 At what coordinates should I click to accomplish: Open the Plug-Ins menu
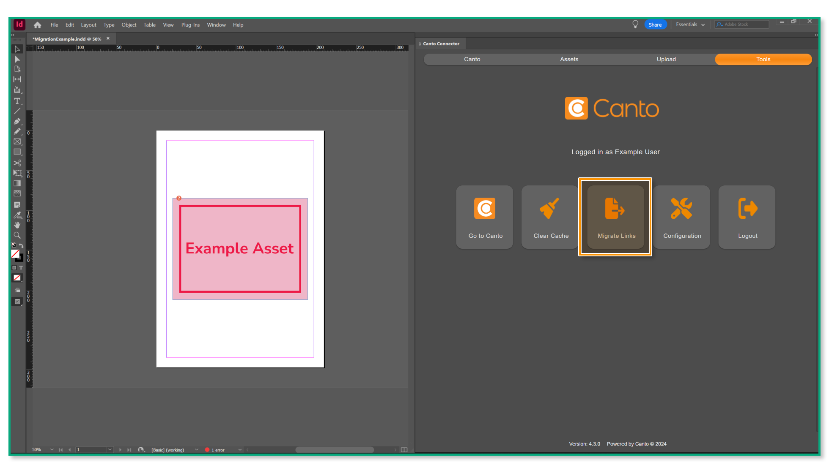(190, 25)
